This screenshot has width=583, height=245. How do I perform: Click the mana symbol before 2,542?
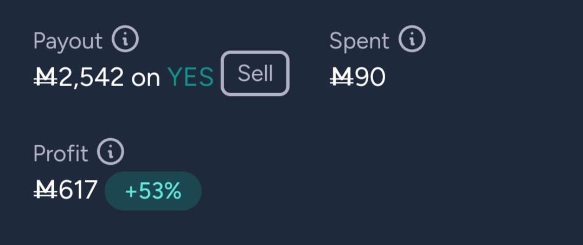[45, 78]
